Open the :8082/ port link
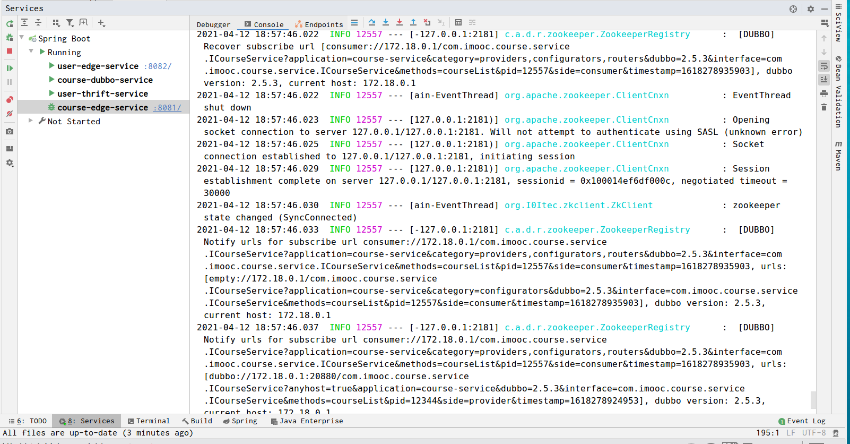Image resolution: width=850 pixels, height=444 pixels. click(158, 66)
